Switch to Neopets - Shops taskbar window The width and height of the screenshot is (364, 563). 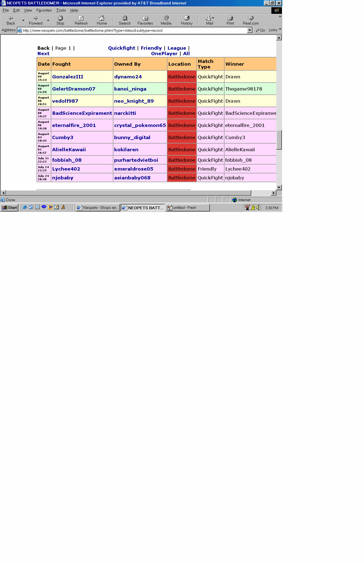coord(98,208)
